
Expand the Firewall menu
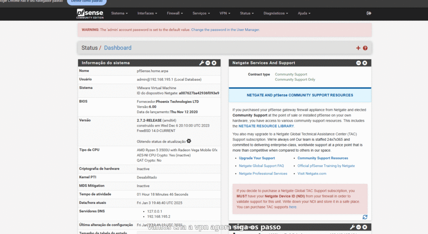tap(175, 13)
